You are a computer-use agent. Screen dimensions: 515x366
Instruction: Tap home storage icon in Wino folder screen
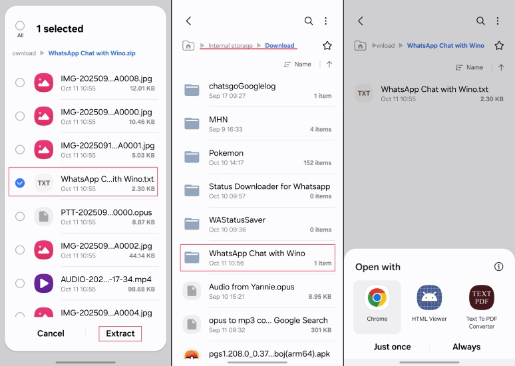[361, 45]
